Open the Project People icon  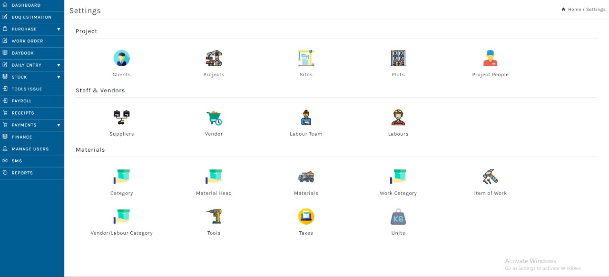[490, 58]
